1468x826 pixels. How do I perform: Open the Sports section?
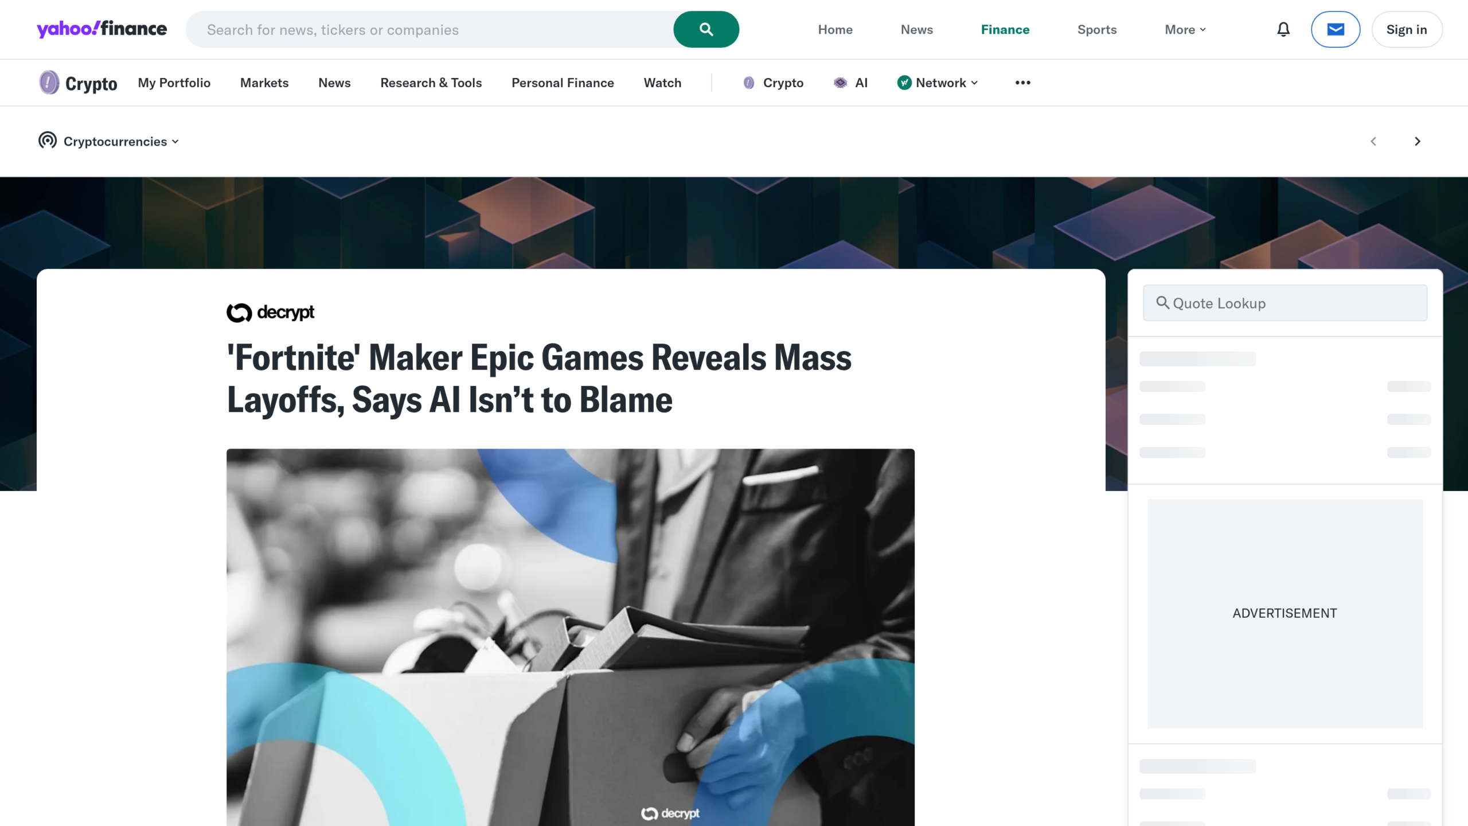click(1096, 29)
